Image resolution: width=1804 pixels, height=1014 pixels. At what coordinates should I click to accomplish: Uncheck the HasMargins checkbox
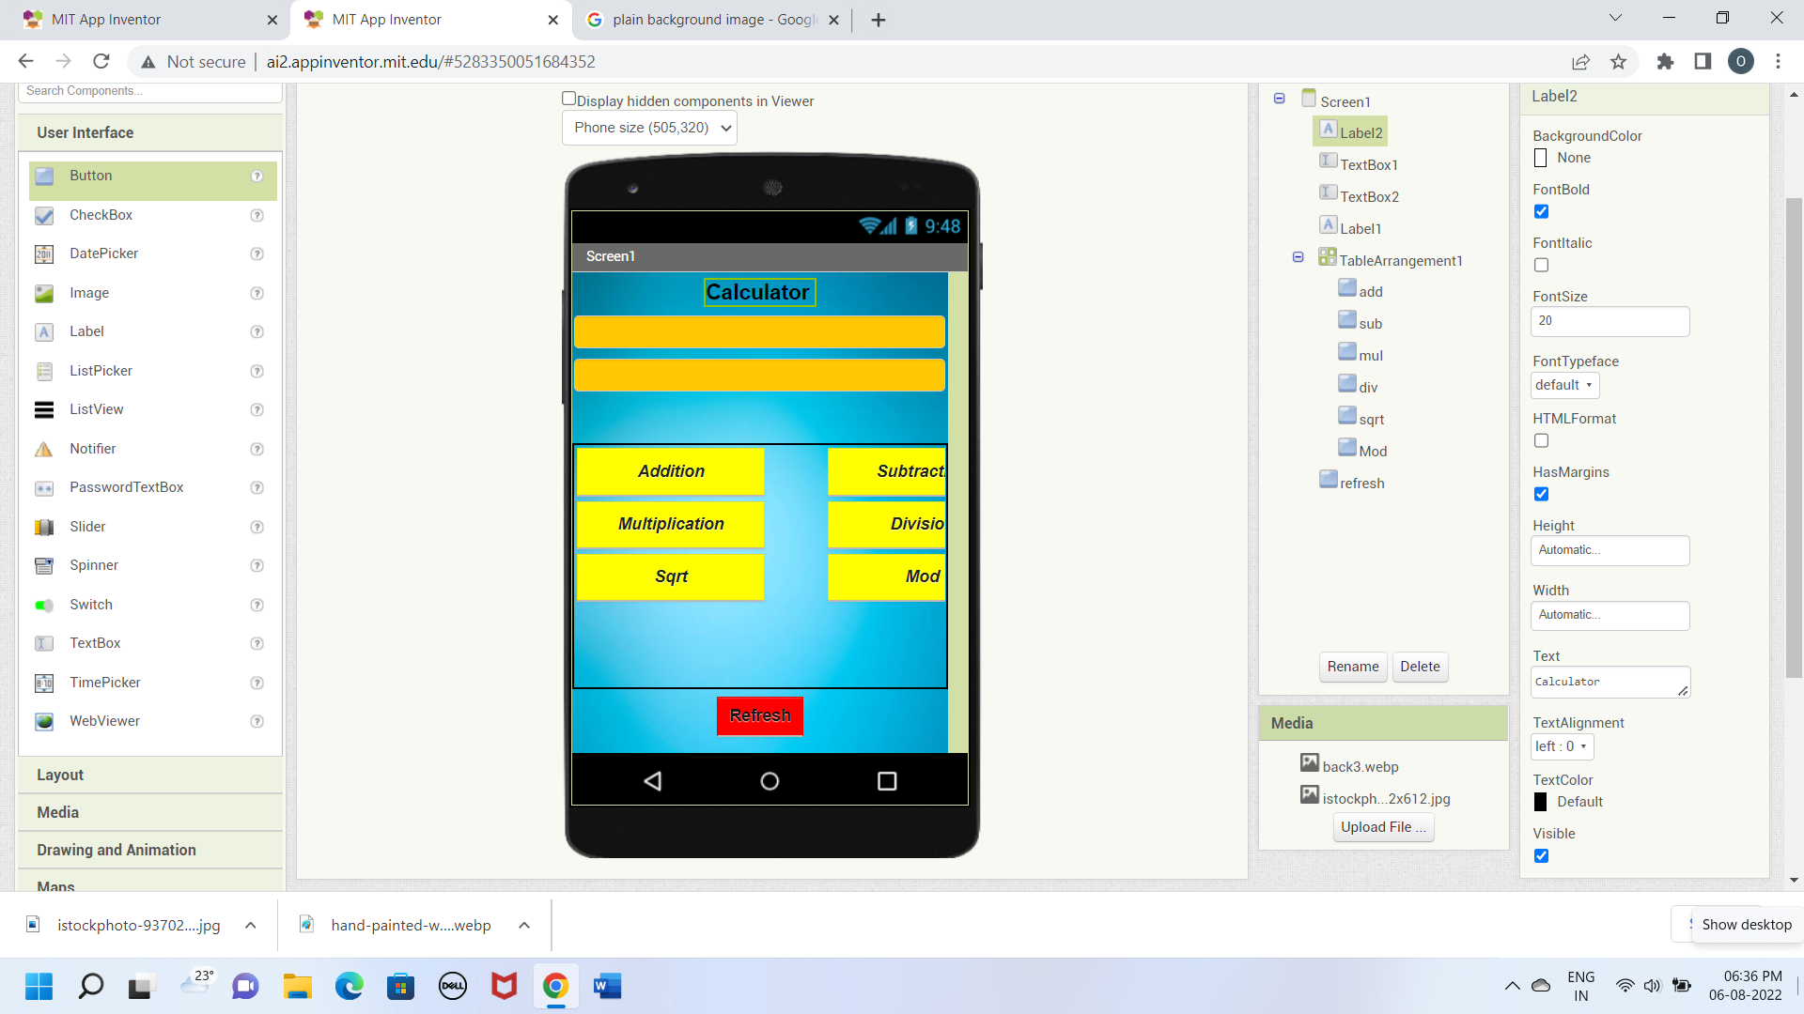click(x=1541, y=494)
